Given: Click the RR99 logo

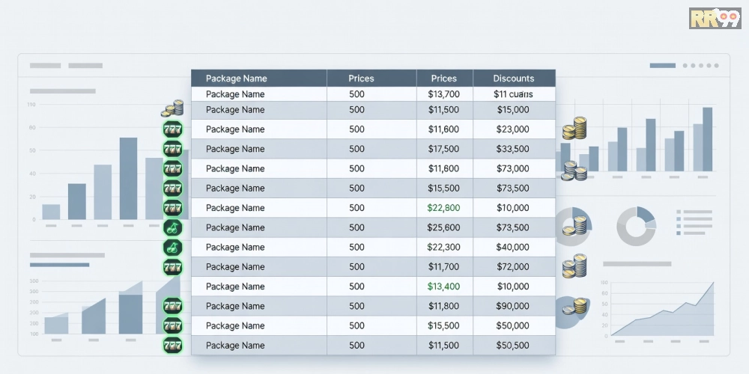Looking at the screenshot, I should point(715,18).
